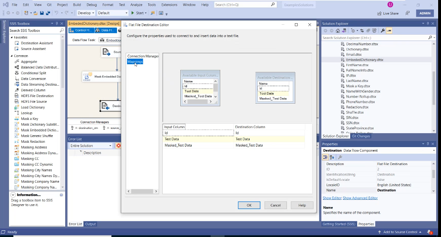Switch to Getting Started (SSIS) tab

339,224
